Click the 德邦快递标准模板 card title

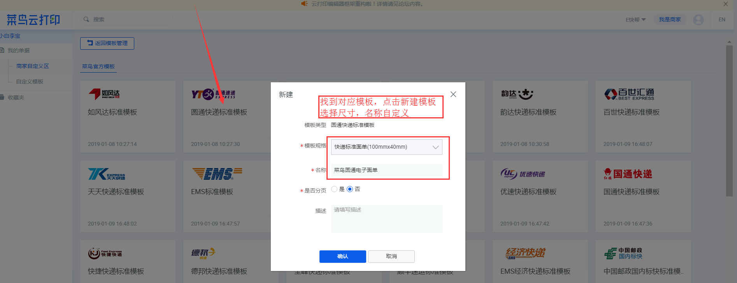pyautogui.click(x=219, y=271)
